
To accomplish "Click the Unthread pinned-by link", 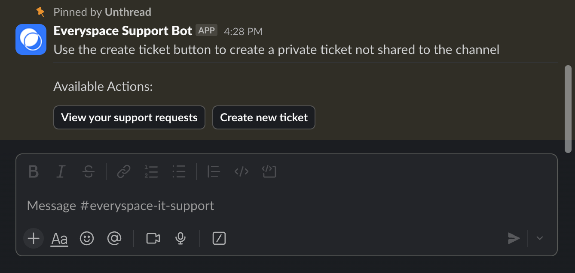I will pos(128,12).
